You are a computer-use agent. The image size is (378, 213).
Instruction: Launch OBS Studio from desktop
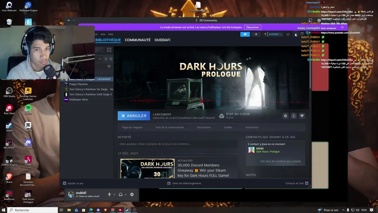[x=9, y=93]
